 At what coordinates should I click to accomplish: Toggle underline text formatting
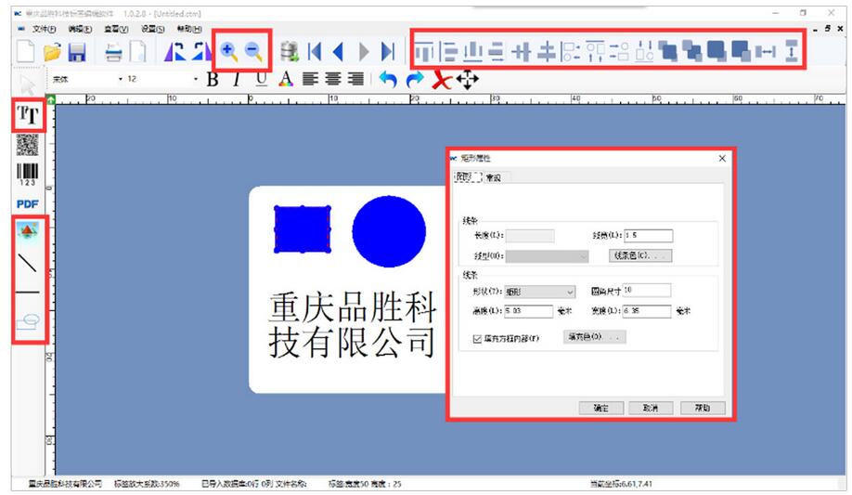[x=262, y=80]
